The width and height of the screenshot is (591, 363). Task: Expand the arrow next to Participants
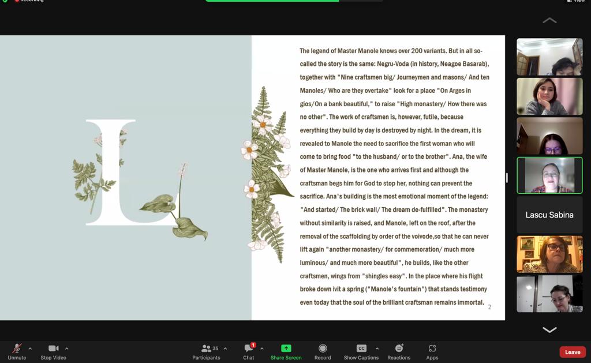pos(226,349)
